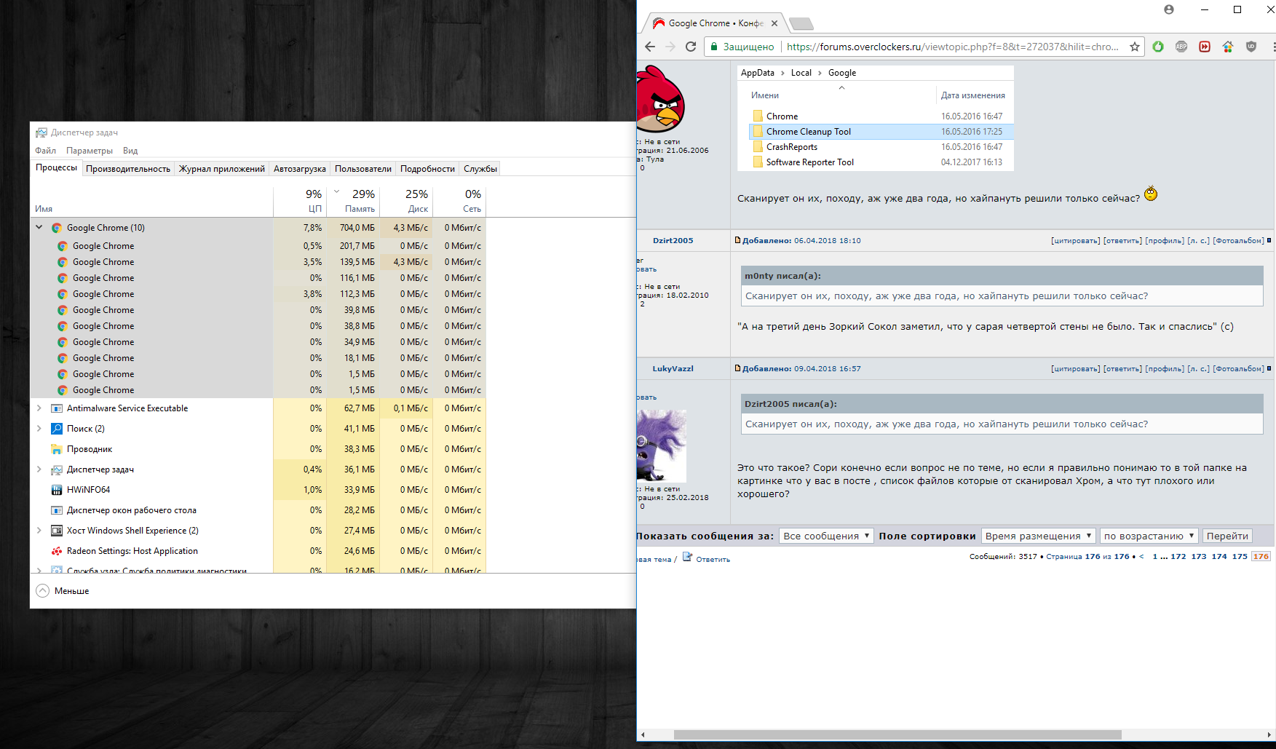1276x749 pixels.
Task: Open the ABP Adblock Plus extension
Action: 1181,47
